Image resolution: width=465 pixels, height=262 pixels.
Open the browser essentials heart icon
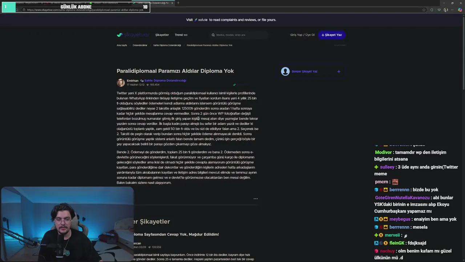coord(439,10)
